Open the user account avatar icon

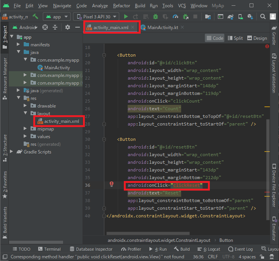tap(273, 16)
